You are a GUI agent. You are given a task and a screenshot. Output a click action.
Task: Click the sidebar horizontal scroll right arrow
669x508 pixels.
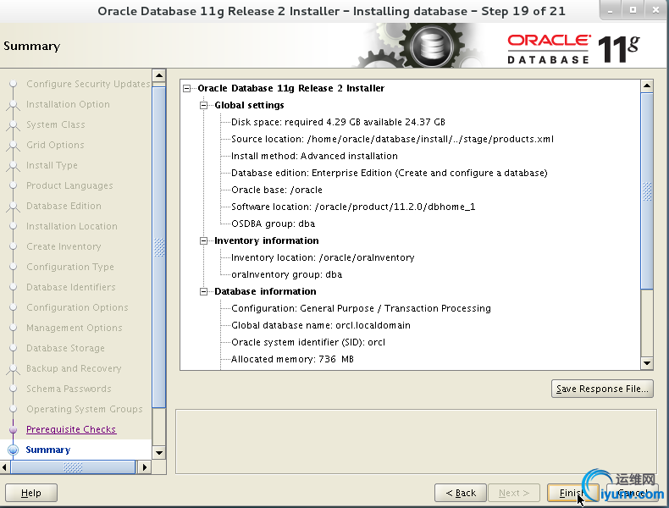(x=144, y=467)
